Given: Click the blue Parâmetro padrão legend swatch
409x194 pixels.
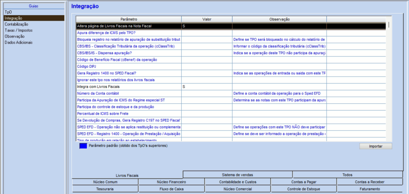Looking at the screenshot, I should (x=83, y=146).
